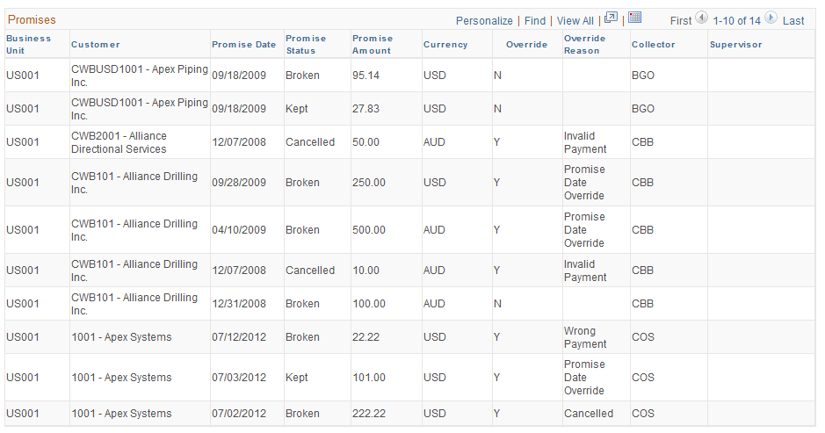
Task: Click the download to spreadsheet grid icon
Action: coord(634,18)
